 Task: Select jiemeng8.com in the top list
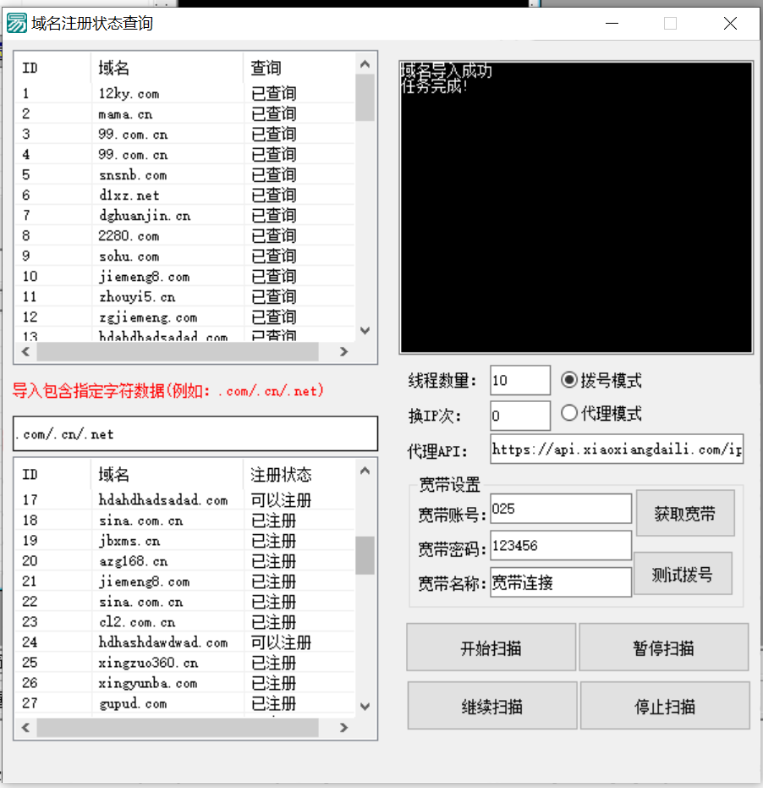click(185, 277)
